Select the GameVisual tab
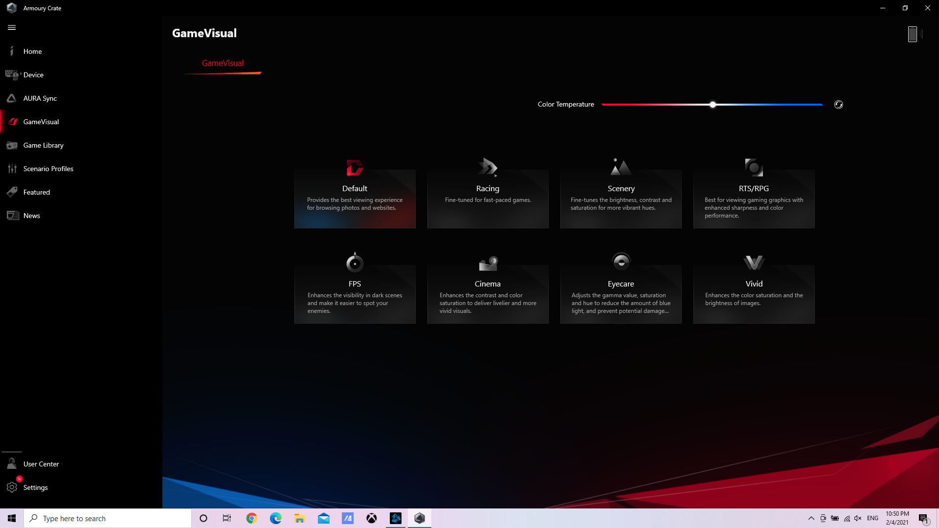 coord(223,63)
